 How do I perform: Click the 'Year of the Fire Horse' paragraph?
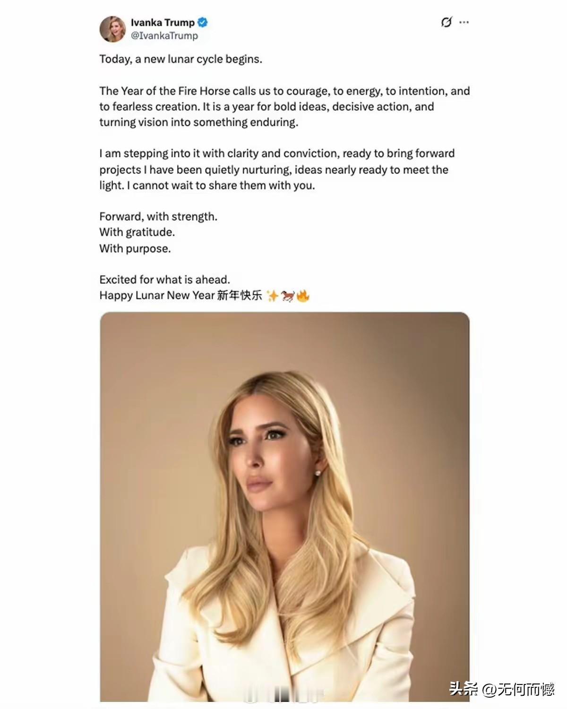pos(284,106)
